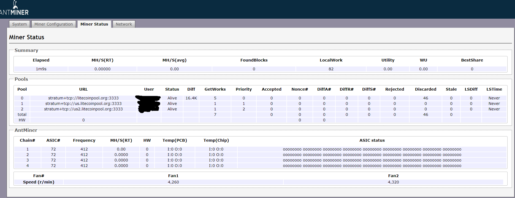The width and height of the screenshot is (515, 198).
Task: Click the DiffR# column header
Action: [347, 89]
